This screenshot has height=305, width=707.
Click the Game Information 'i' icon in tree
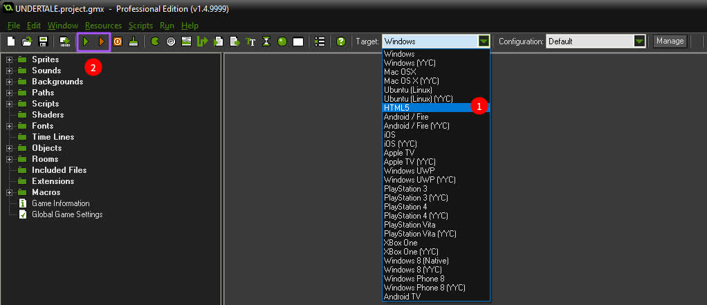click(x=23, y=203)
